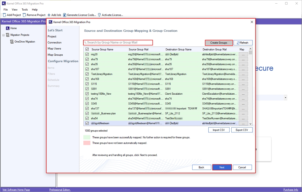This screenshot has height=192, width=302.
Task: Uncheck the TestLibraryMigration group checkbox
Action: point(87,74)
